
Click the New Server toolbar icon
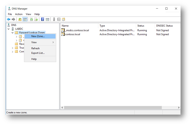coord(54,19)
